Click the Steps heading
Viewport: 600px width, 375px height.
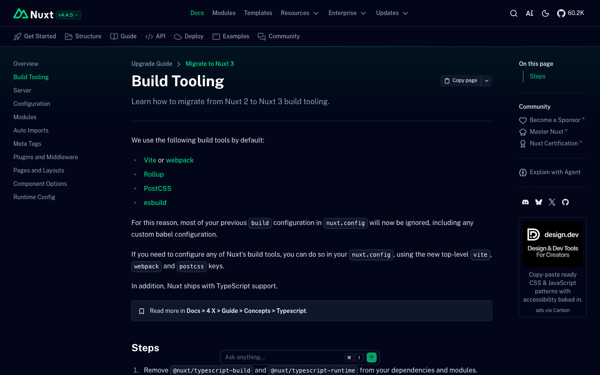[x=145, y=348]
